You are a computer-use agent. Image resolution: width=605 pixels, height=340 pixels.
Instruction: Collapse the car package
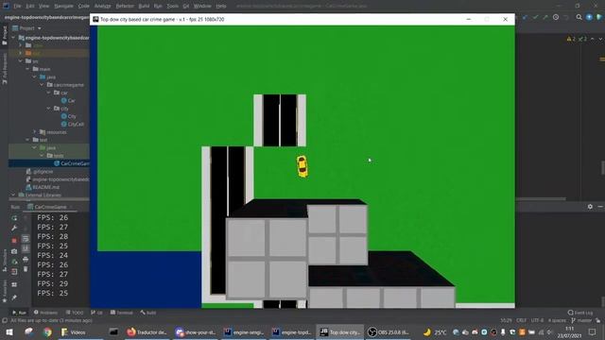(x=49, y=93)
